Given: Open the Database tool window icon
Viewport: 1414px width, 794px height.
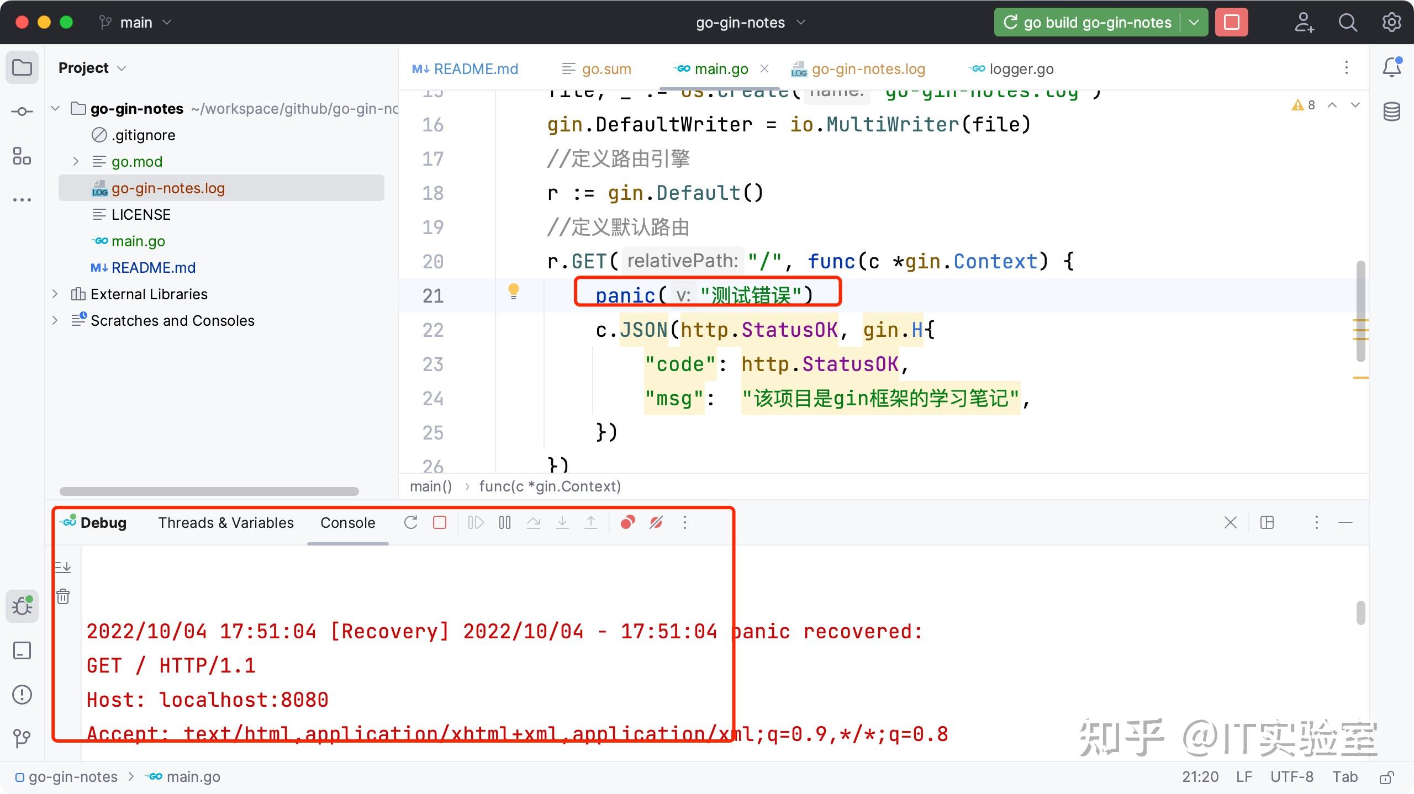Looking at the screenshot, I should pos(1391,112).
